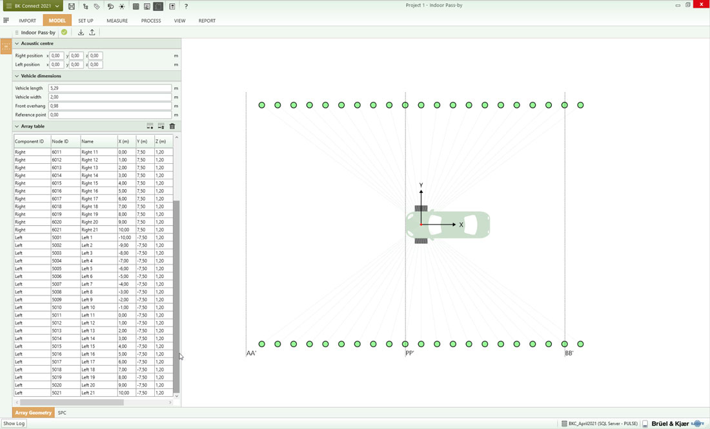Switch to the MEASURE tab

pos(117,21)
